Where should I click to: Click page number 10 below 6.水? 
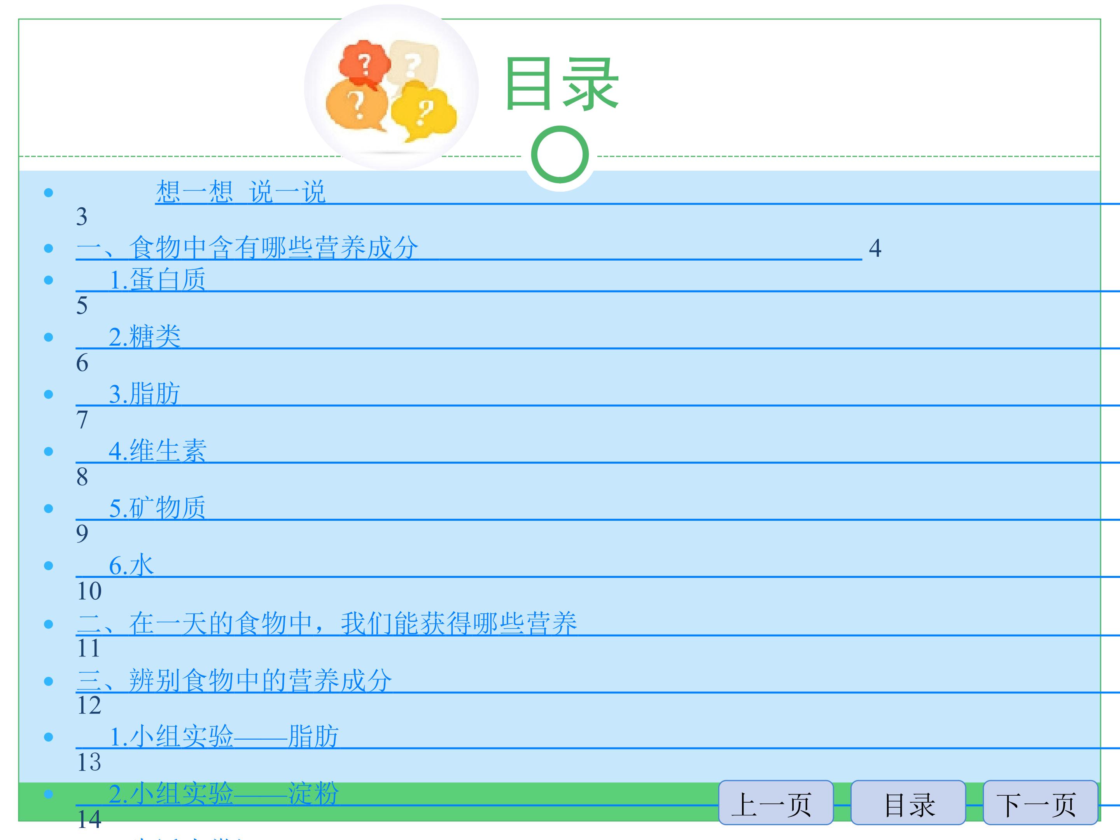point(89,591)
